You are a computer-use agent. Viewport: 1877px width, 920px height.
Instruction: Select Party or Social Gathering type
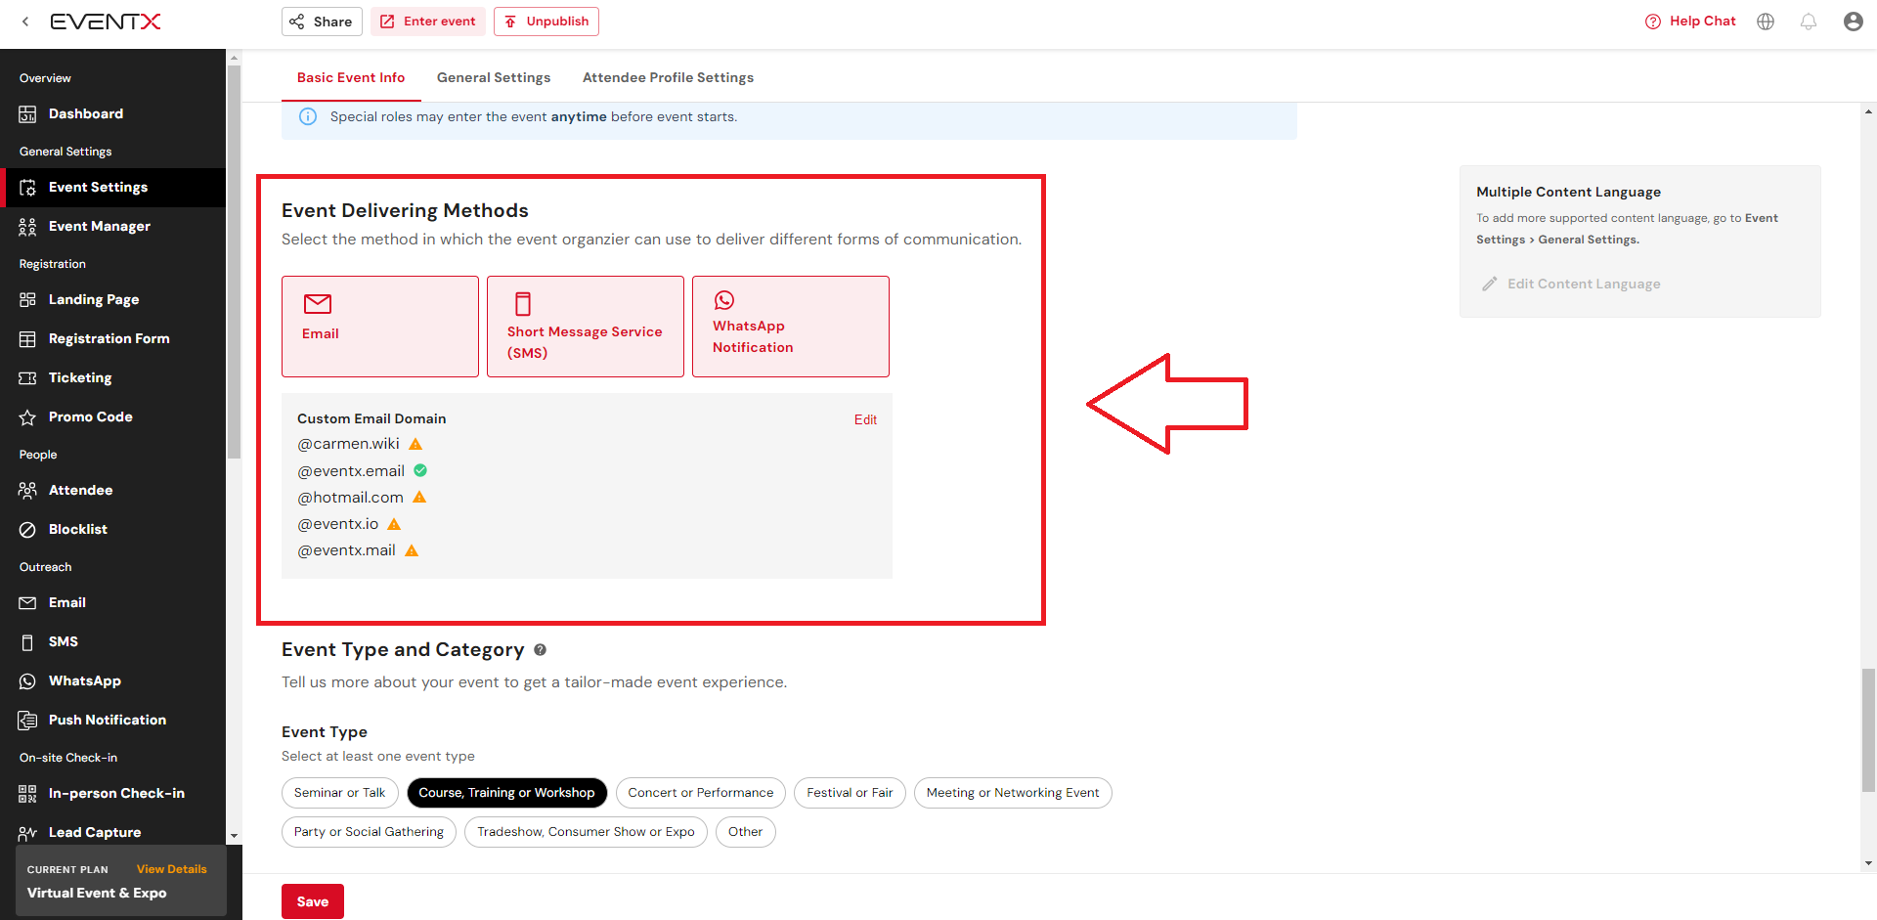(x=369, y=832)
